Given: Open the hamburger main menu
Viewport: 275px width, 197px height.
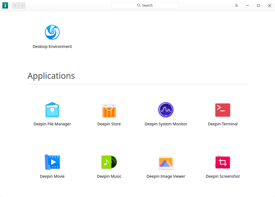Looking at the screenshot, I should tap(237, 6).
